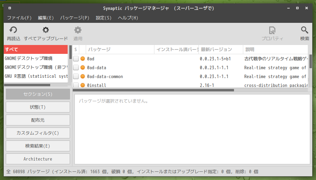Sort by インストール済バージョン column header
This screenshot has height=180, width=316.
pos(177,49)
